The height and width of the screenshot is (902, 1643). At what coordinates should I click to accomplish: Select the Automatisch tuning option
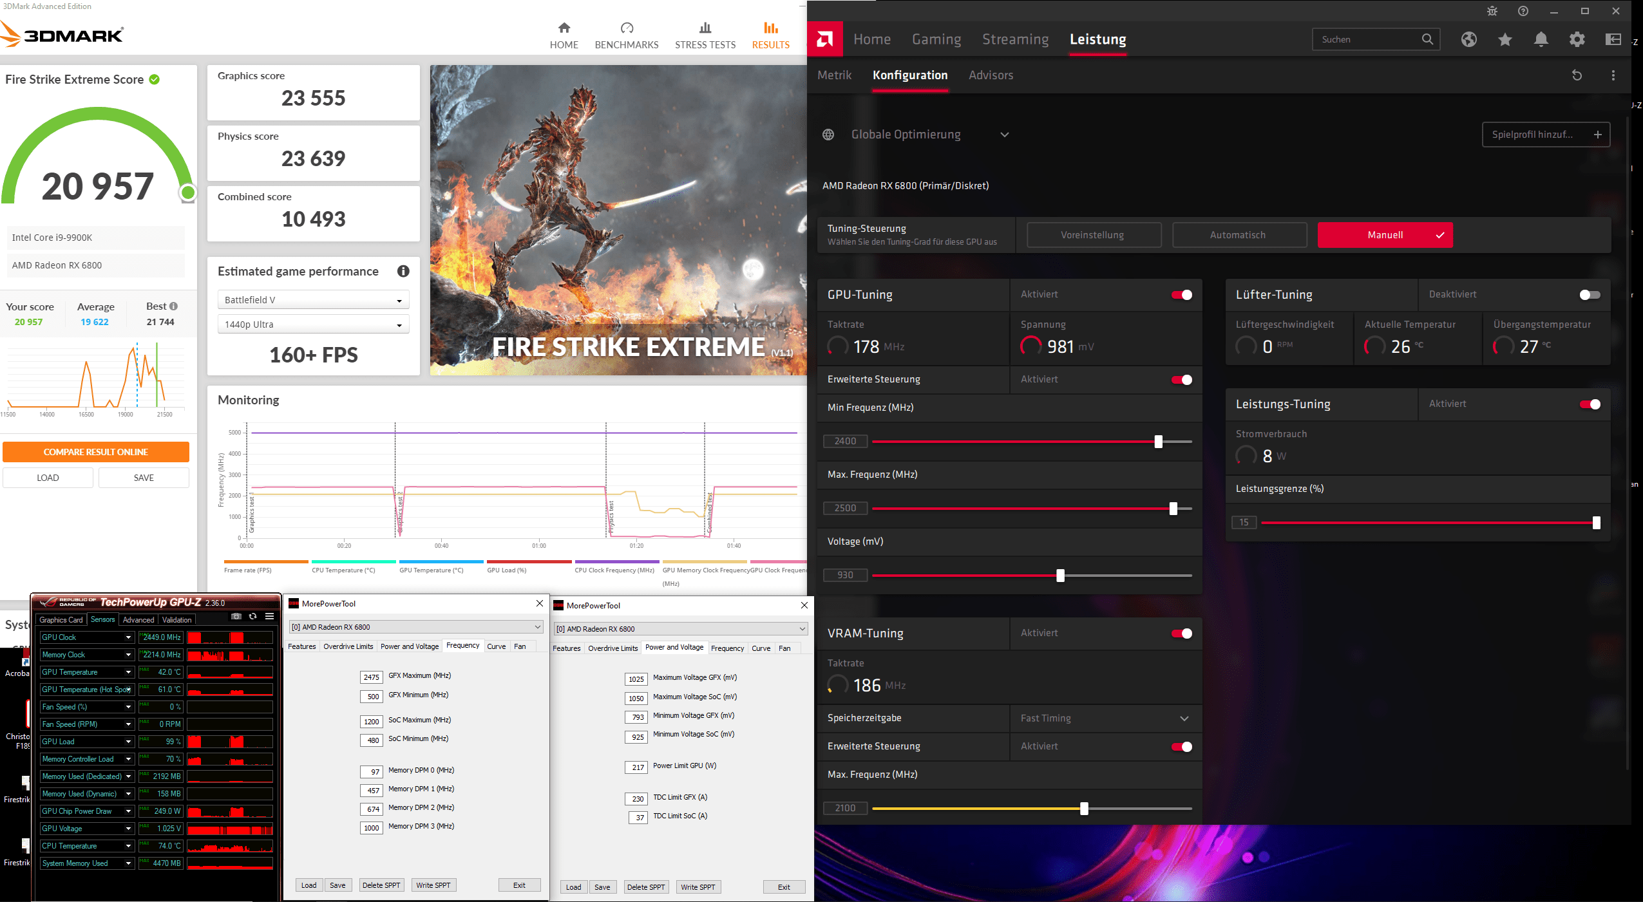pos(1239,235)
